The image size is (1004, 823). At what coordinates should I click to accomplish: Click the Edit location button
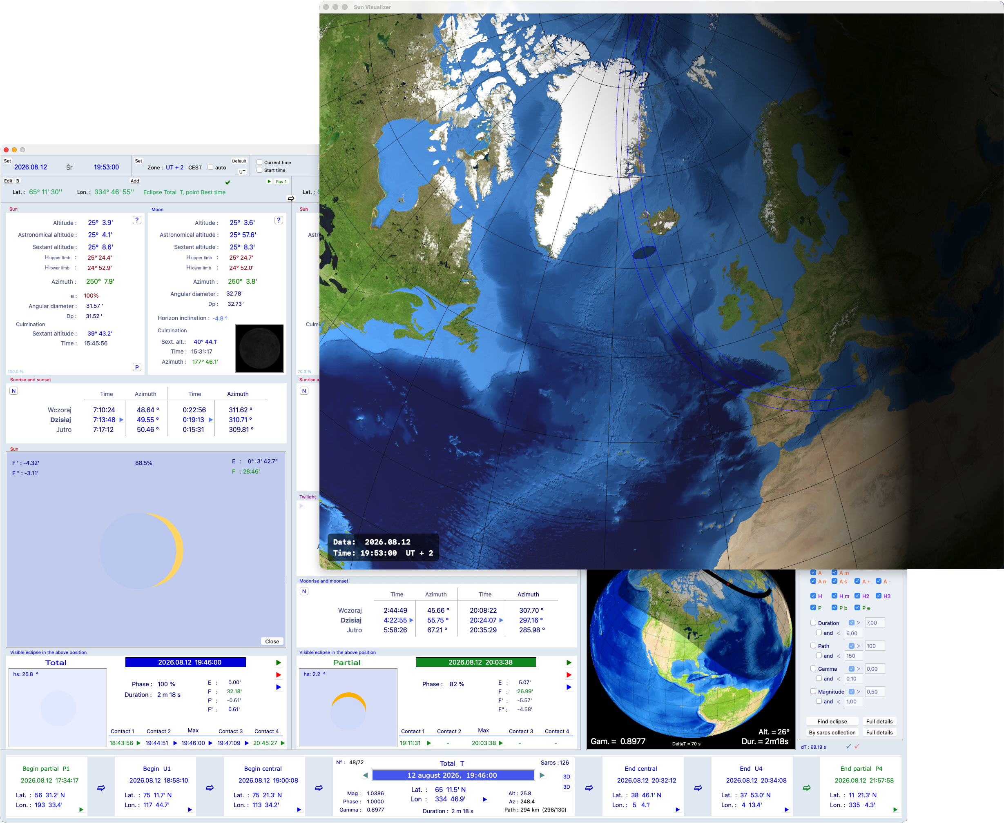(x=8, y=180)
